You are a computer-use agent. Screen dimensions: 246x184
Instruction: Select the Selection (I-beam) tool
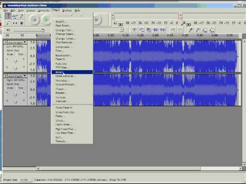(x=8, y=16)
